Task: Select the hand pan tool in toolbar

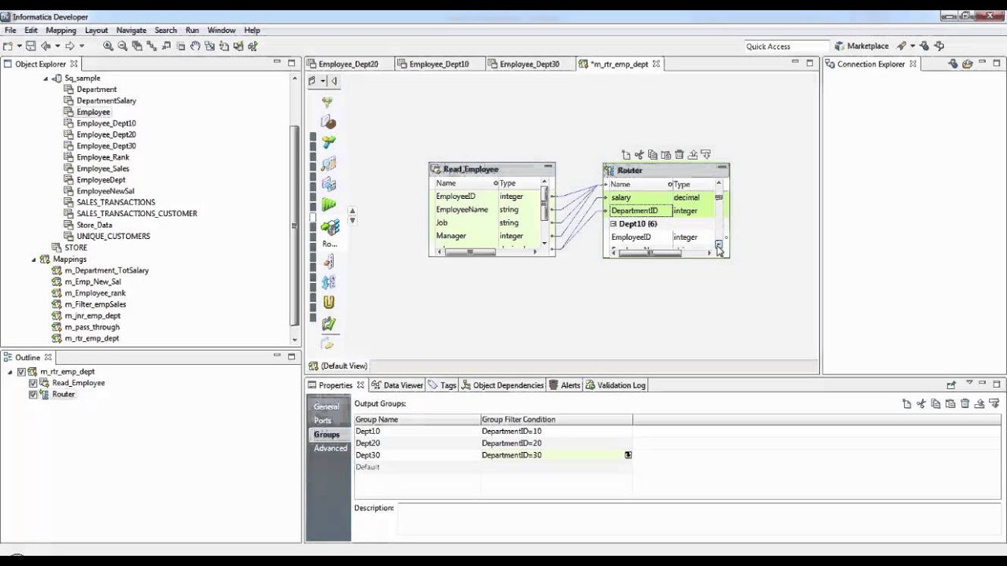Action: click(x=195, y=46)
